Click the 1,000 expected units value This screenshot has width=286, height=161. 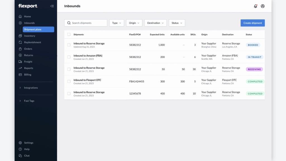[161, 45]
